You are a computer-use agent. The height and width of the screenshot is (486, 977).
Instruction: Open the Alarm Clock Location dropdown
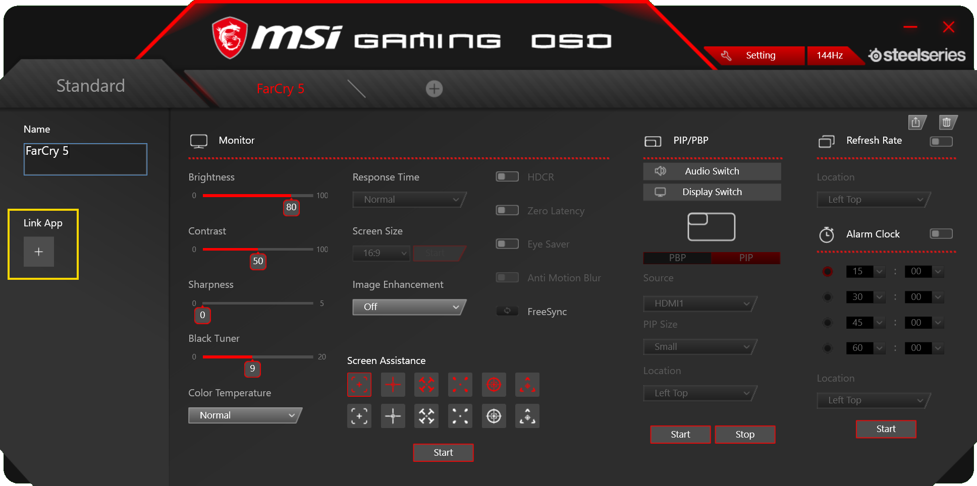point(874,400)
